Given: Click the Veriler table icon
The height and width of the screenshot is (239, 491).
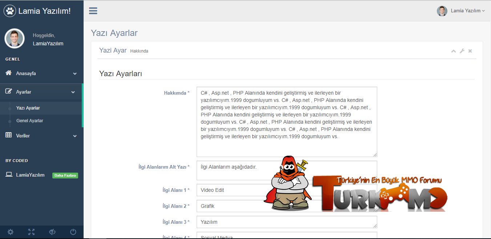Looking at the screenshot, I should tap(9, 135).
